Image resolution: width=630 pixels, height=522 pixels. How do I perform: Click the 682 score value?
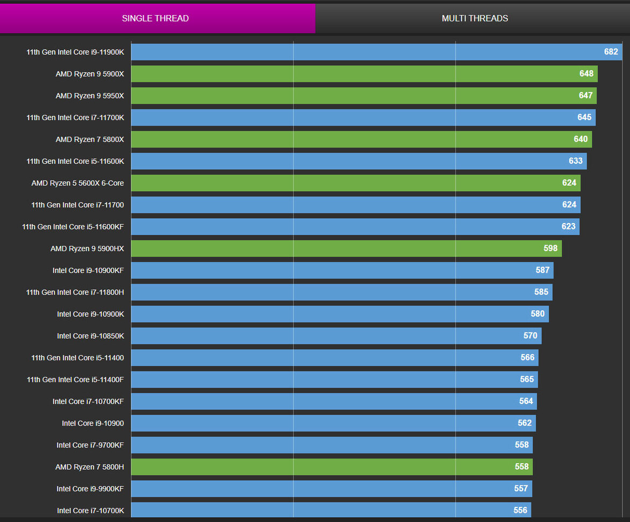(x=611, y=52)
